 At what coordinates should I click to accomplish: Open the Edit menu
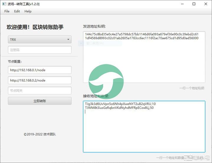click(17, 11)
